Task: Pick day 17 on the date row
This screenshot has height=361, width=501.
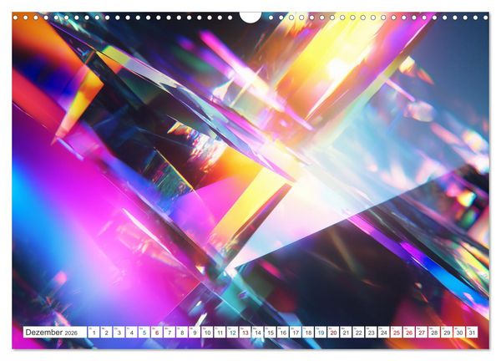Action: [296, 333]
